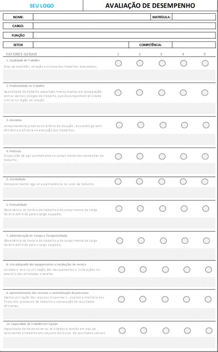This screenshot has width=218, height=352.
Task: Click the MATRÍCULA input field
Action: pos(194,17)
